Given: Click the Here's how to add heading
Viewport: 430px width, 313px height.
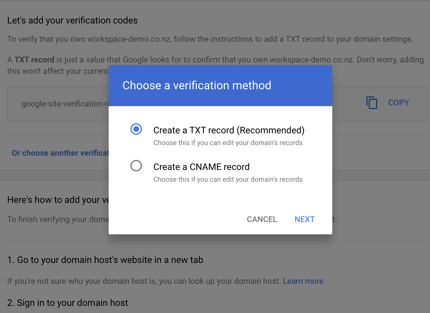Looking at the screenshot, I should click(58, 200).
